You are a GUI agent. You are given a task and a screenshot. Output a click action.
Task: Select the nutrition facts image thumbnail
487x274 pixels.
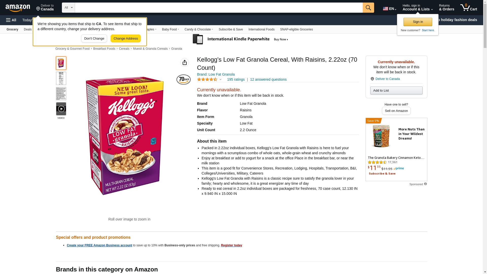point(61,78)
